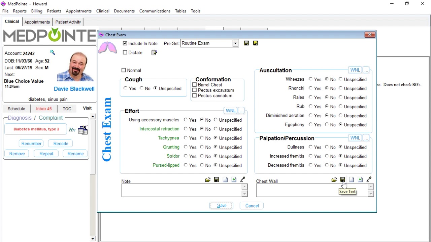Click down arrow of diagnosis panel scrollbar

coord(93,239)
